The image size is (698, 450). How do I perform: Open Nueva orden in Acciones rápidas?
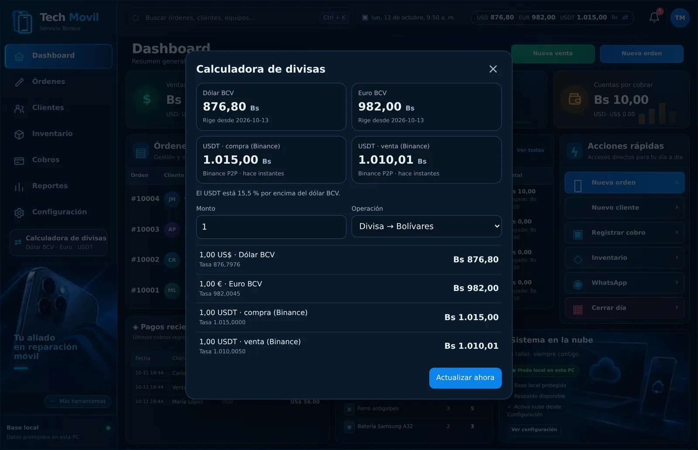pos(624,182)
